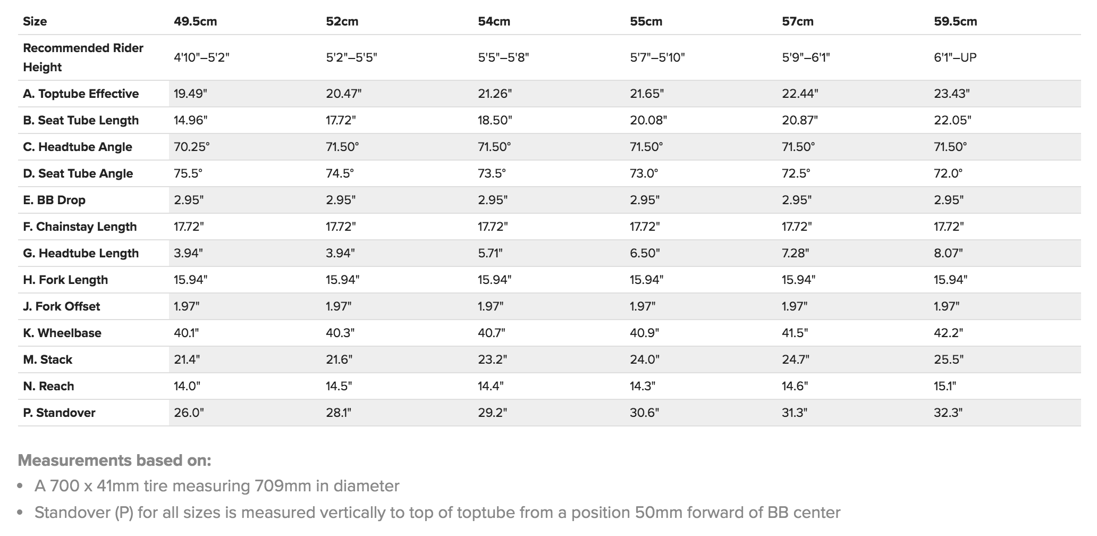Click the E. BB Drop row label
Image resolution: width=1097 pixels, height=536 pixels.
coord(54,200)
